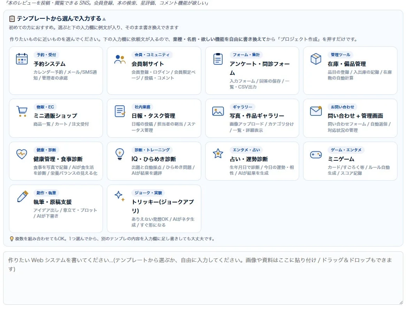The image size is (408, 309).
Task: Click the clipboard icon for アンケート・問診フォーム
Action: pyautogui.click(x=218, y=59)
